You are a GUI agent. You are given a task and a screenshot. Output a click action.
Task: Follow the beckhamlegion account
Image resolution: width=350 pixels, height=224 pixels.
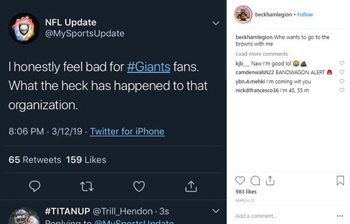coord(305,15)
